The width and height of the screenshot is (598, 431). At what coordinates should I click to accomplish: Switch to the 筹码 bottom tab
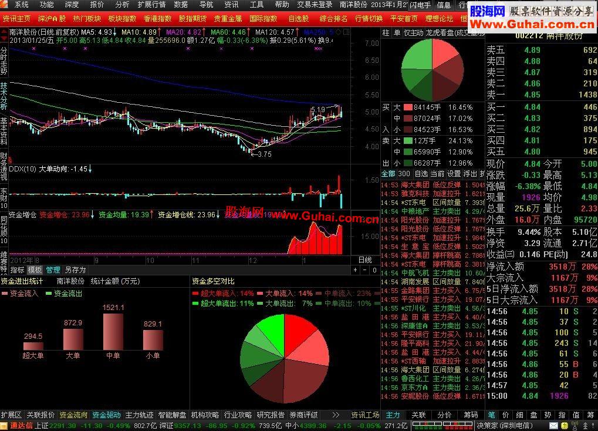[x=471, y=415]
